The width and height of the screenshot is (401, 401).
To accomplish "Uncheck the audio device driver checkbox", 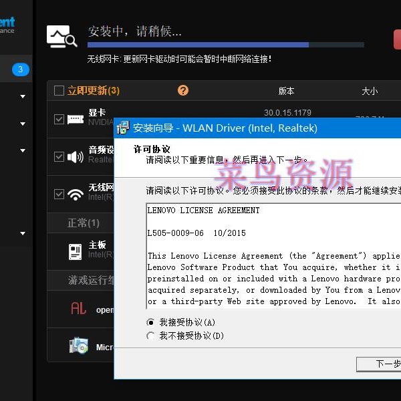I will (x=59, y=157).
